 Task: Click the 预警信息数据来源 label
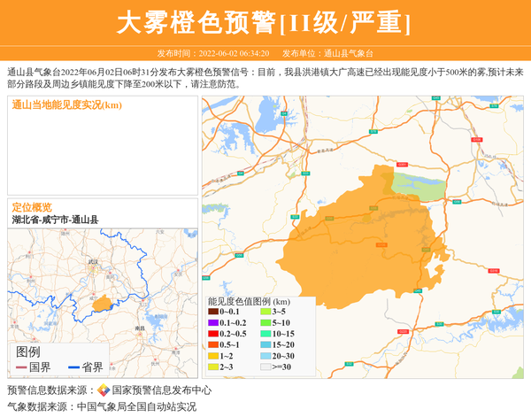[x=50, y=390]
